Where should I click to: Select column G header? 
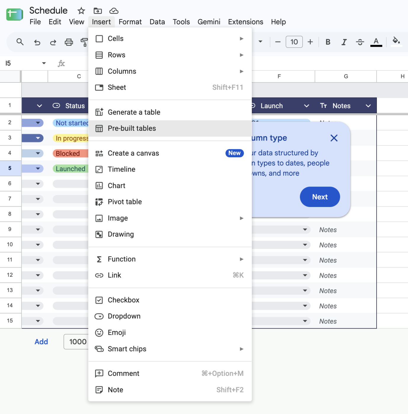346,76
